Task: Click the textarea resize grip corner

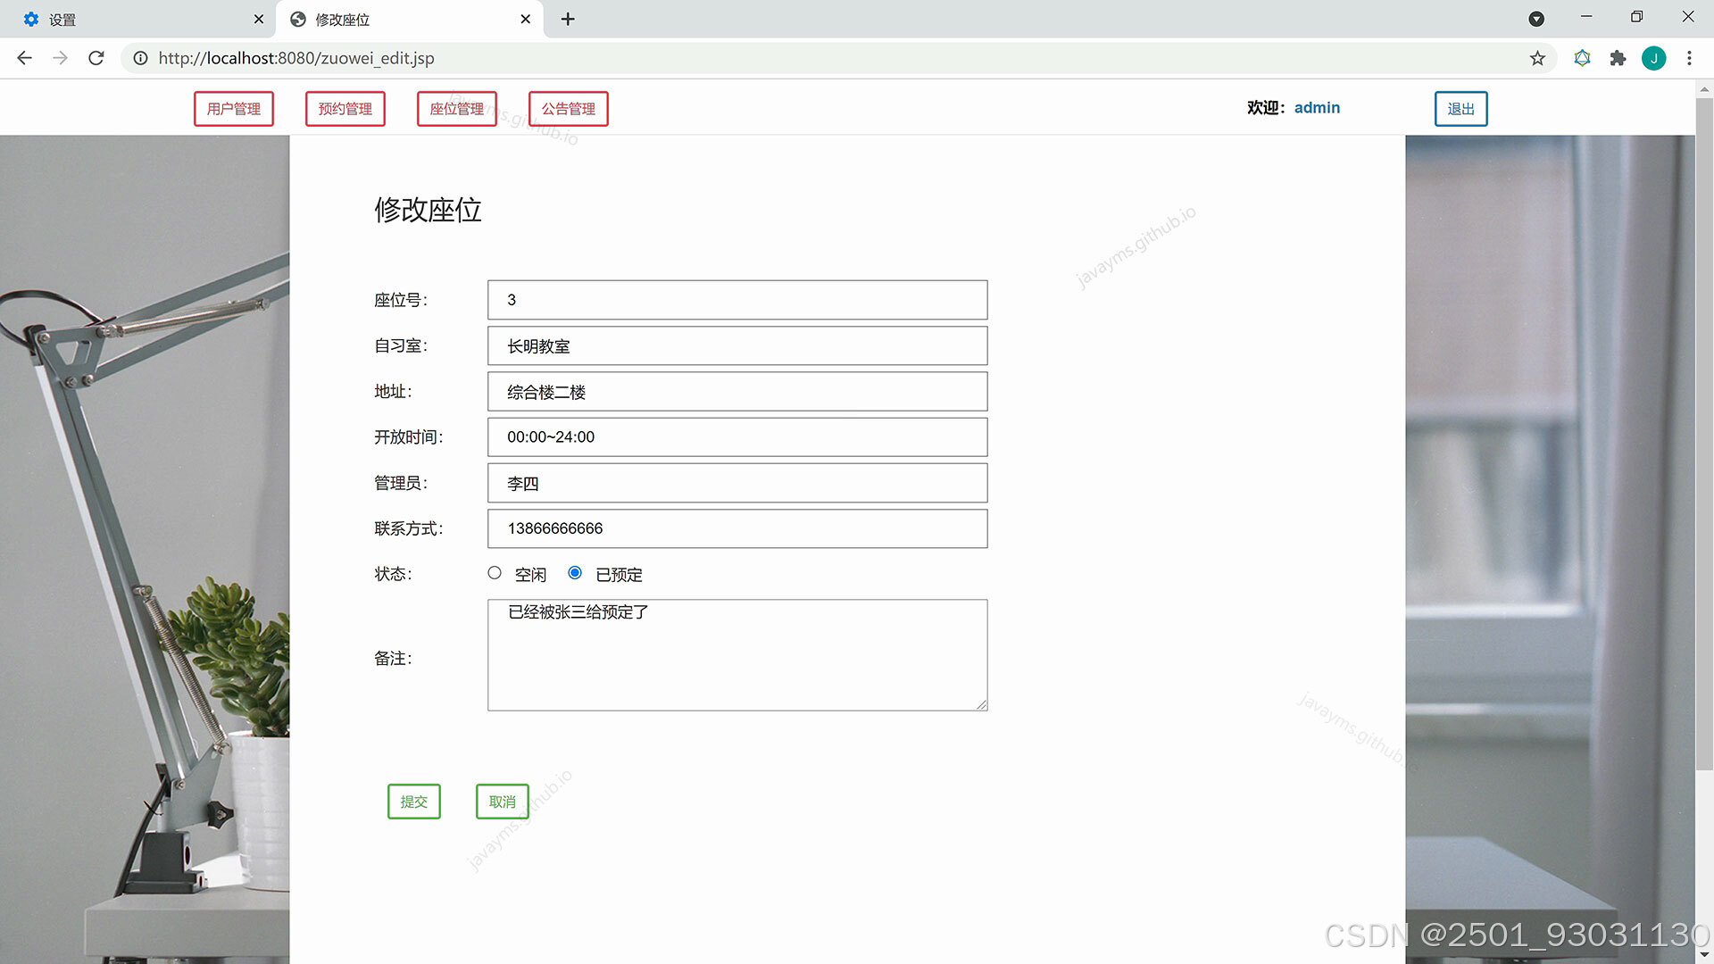Action: pyautogui.click(x=981, y=704)
